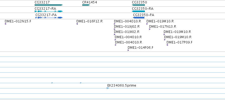Click the CG32350 teal gene bar
Screen dimensions: 225x100
[x=138, y=5]
